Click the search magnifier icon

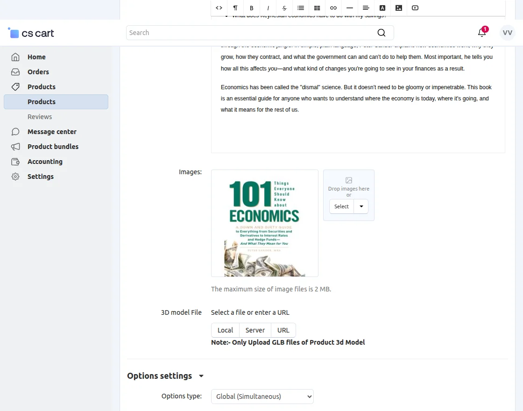click(382, 33)
